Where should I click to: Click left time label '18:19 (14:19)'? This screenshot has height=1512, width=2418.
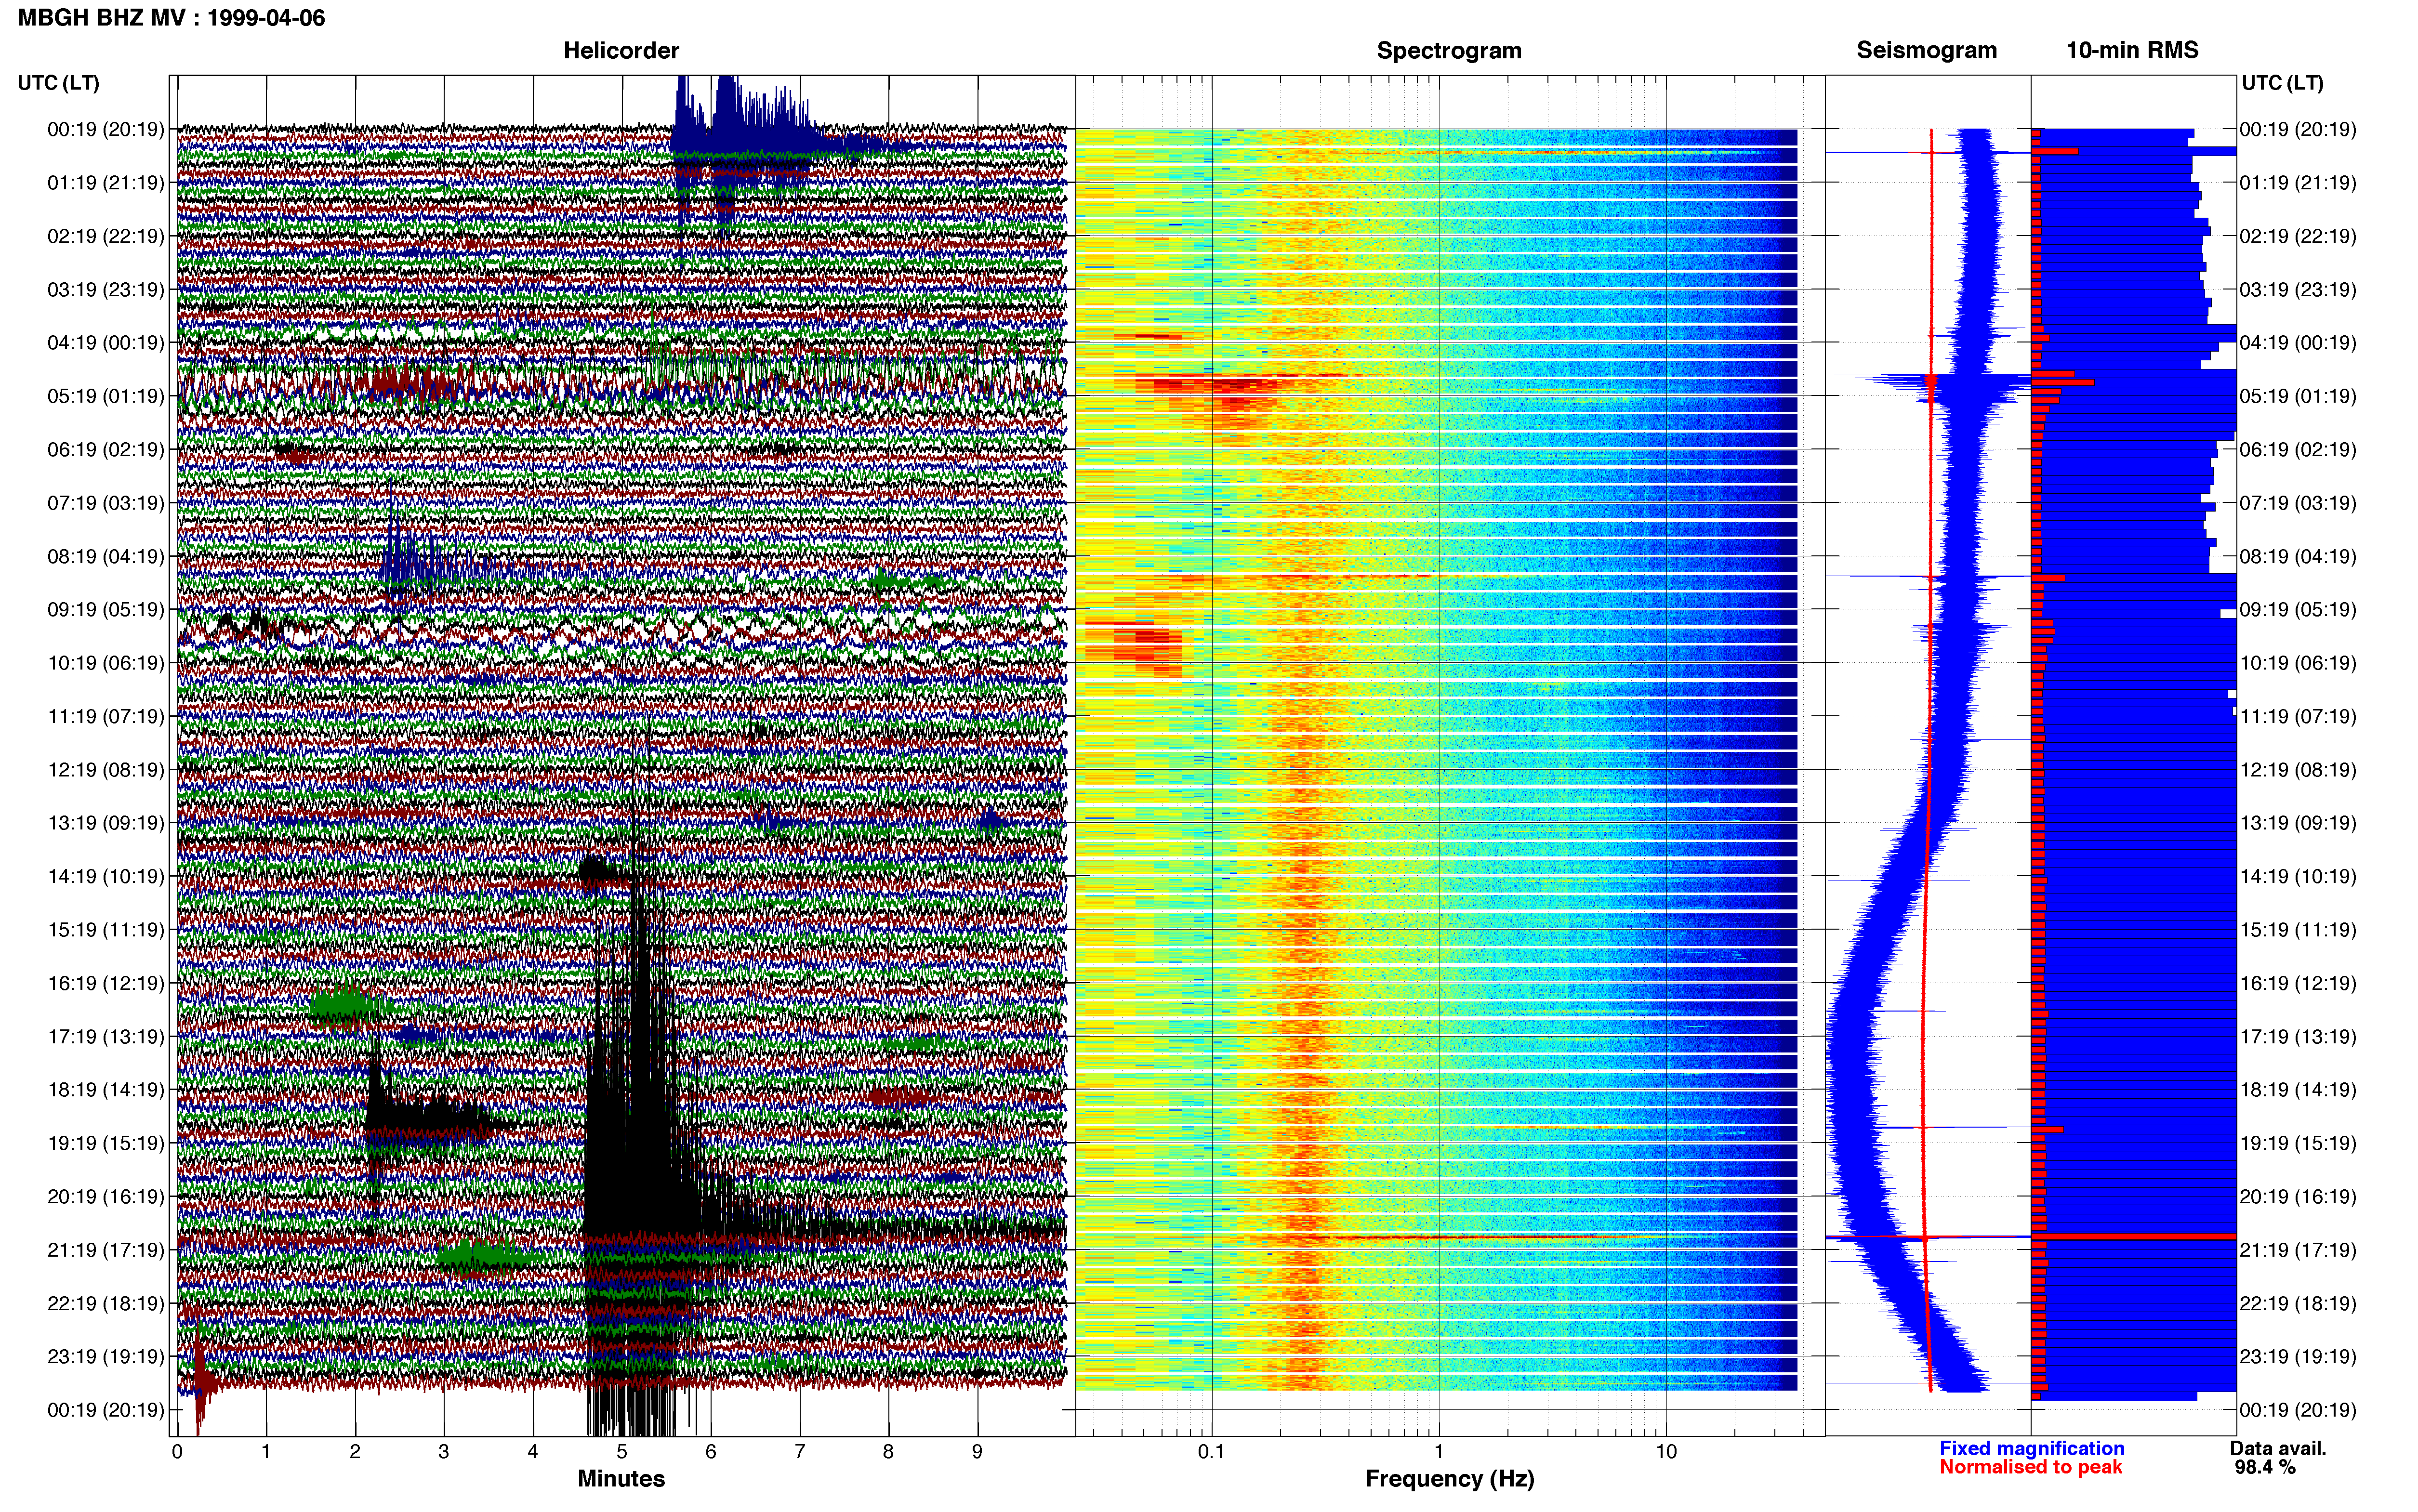click(x=106, y=1089)
